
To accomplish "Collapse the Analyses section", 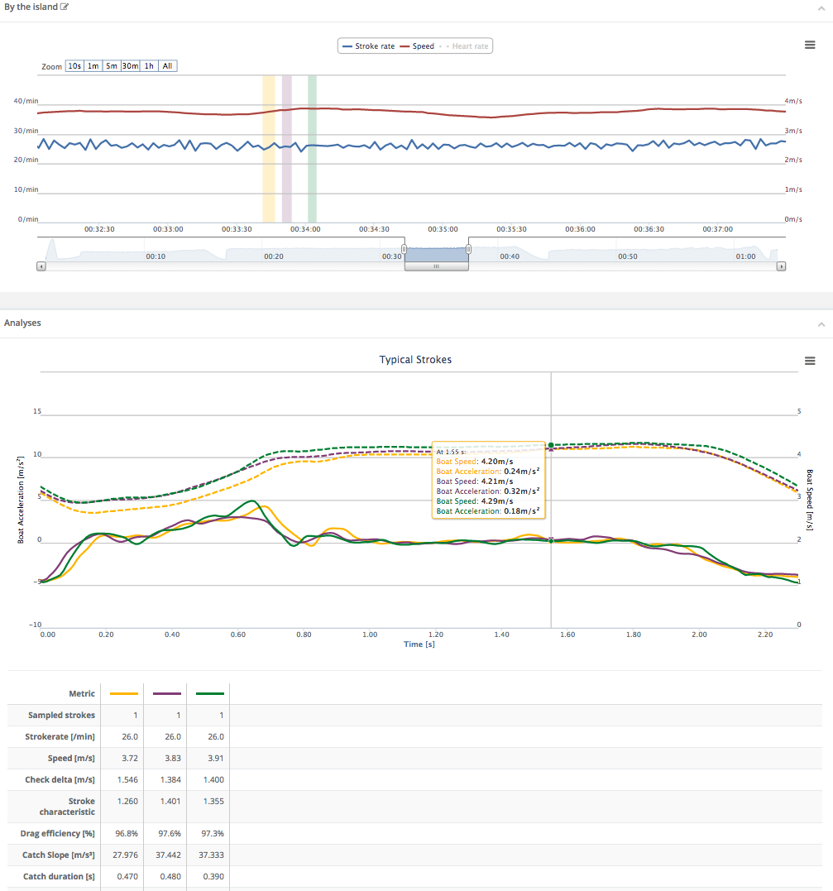I will [x=821, y=324].
